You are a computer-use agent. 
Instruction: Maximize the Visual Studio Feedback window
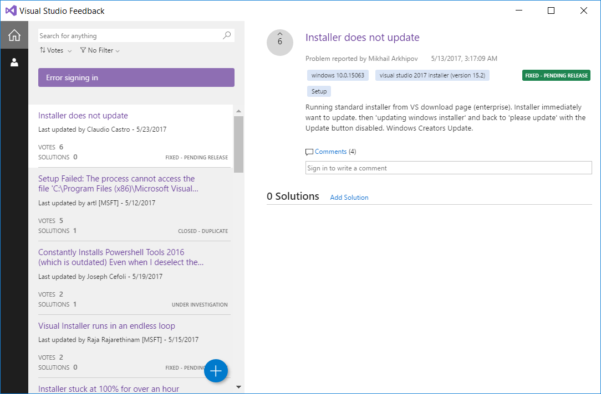(x=551, y=11)
